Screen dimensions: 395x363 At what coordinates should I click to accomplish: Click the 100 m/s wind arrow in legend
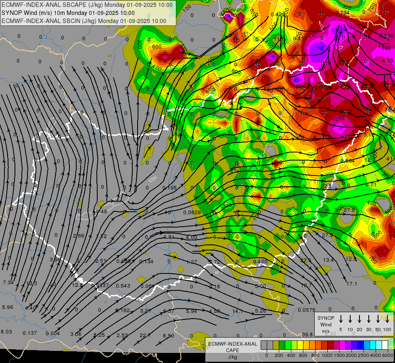tap(387, 319)
